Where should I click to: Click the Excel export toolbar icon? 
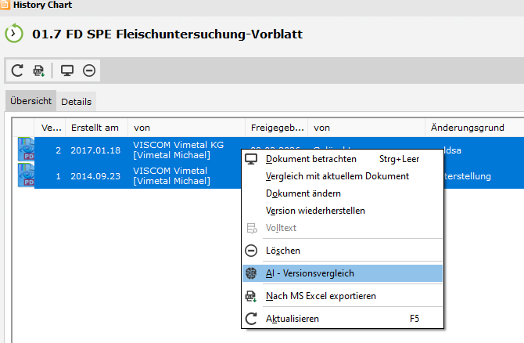pos(38,70)
